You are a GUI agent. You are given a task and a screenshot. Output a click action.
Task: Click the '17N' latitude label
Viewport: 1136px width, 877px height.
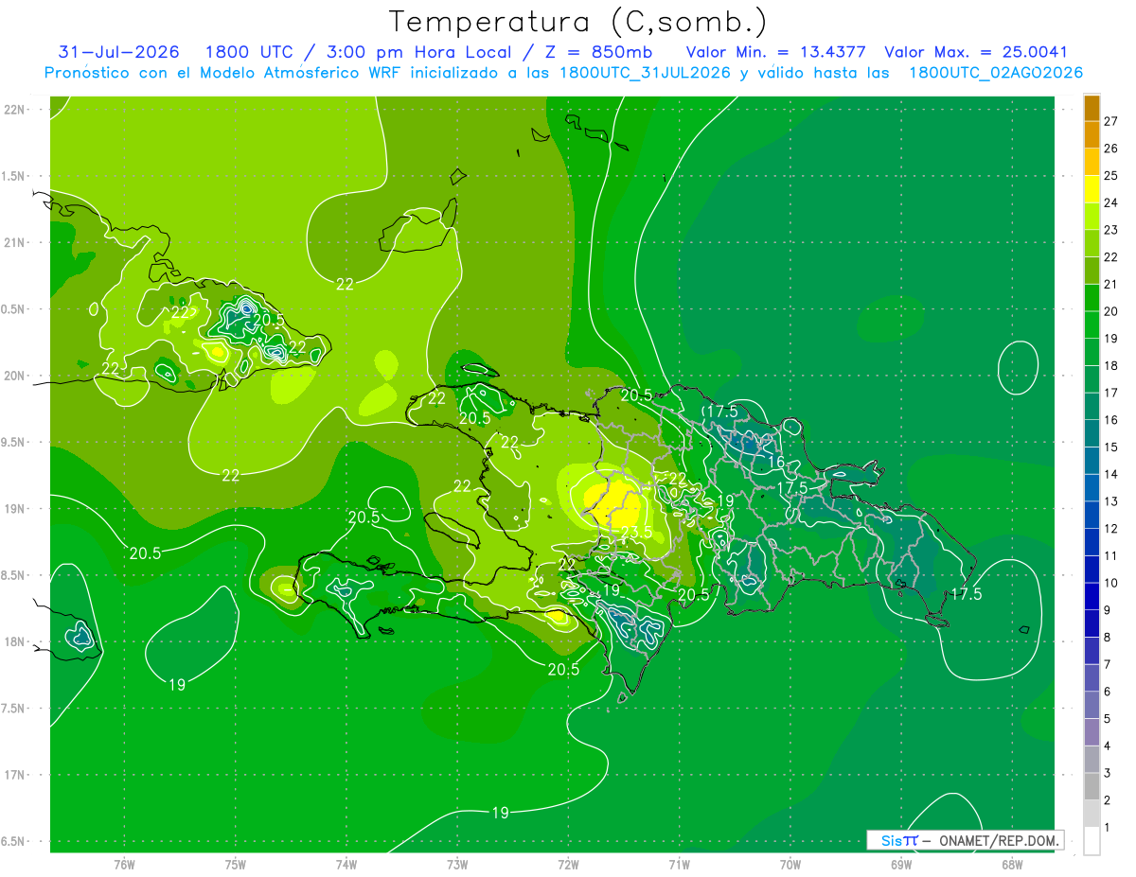click(15, 775)
